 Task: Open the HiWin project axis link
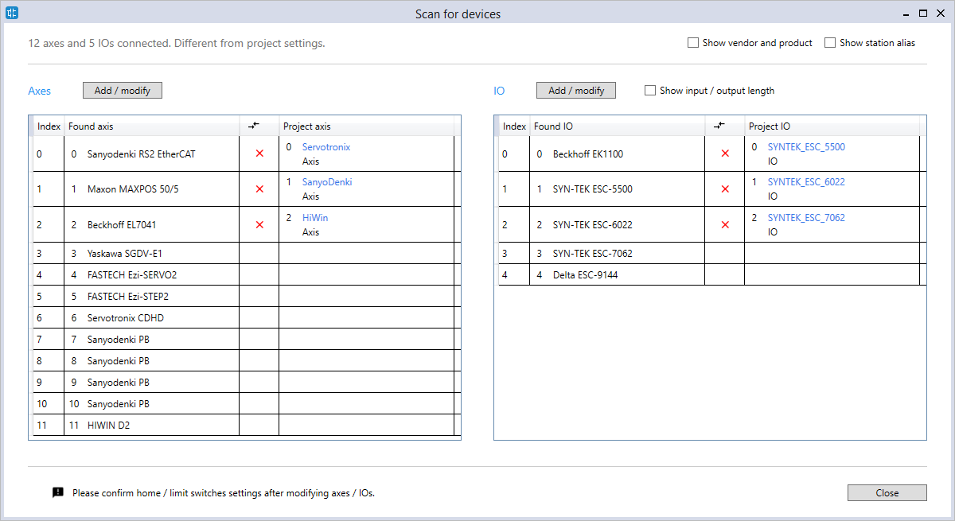pos(314,218)
